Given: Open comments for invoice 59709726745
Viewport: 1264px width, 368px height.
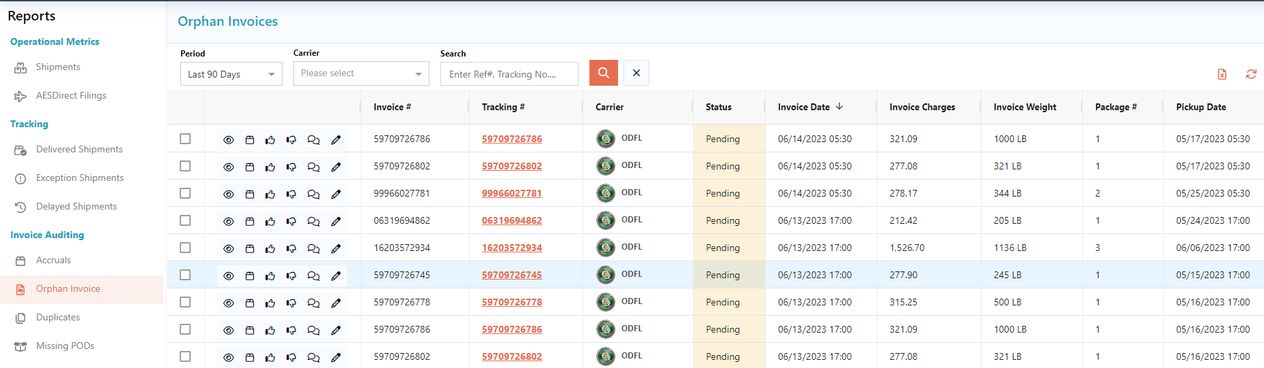Looking at the screenshot, I should [313, 275].
